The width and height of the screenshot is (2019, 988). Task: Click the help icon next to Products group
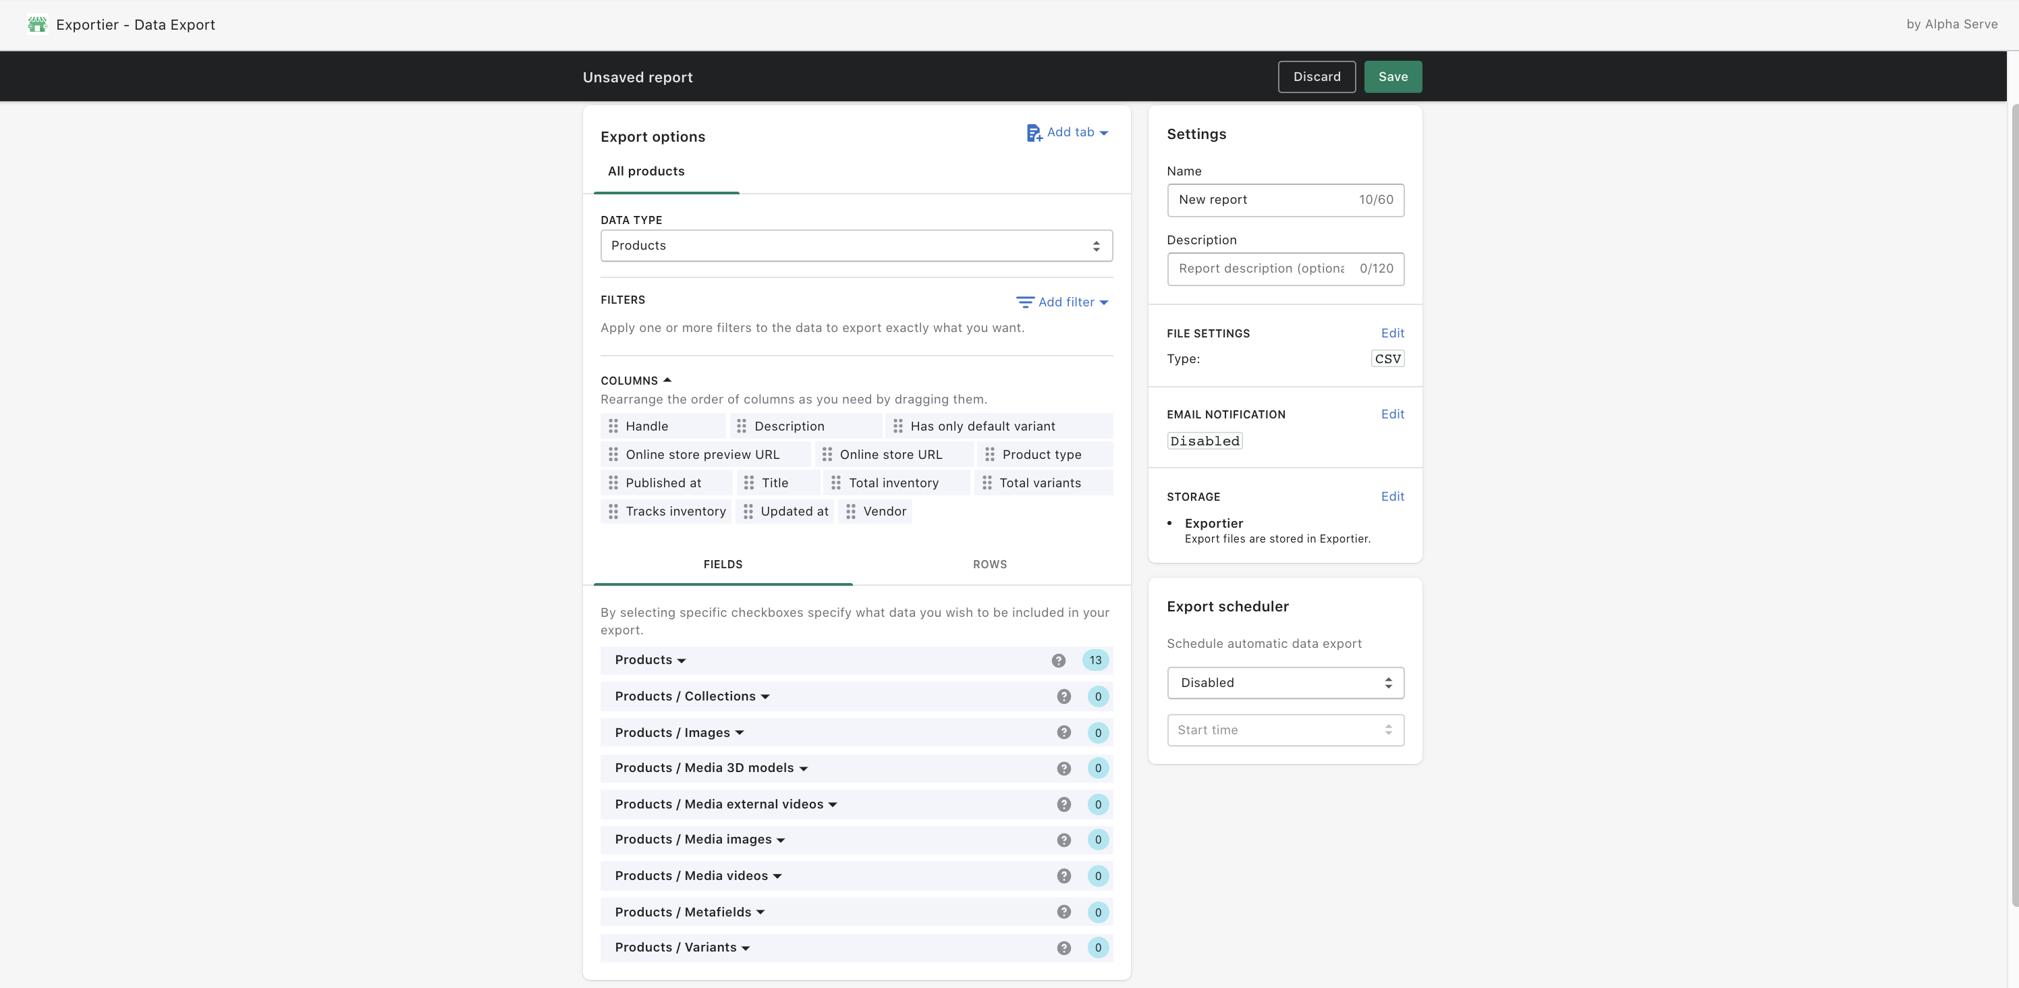coord(1059,659)
